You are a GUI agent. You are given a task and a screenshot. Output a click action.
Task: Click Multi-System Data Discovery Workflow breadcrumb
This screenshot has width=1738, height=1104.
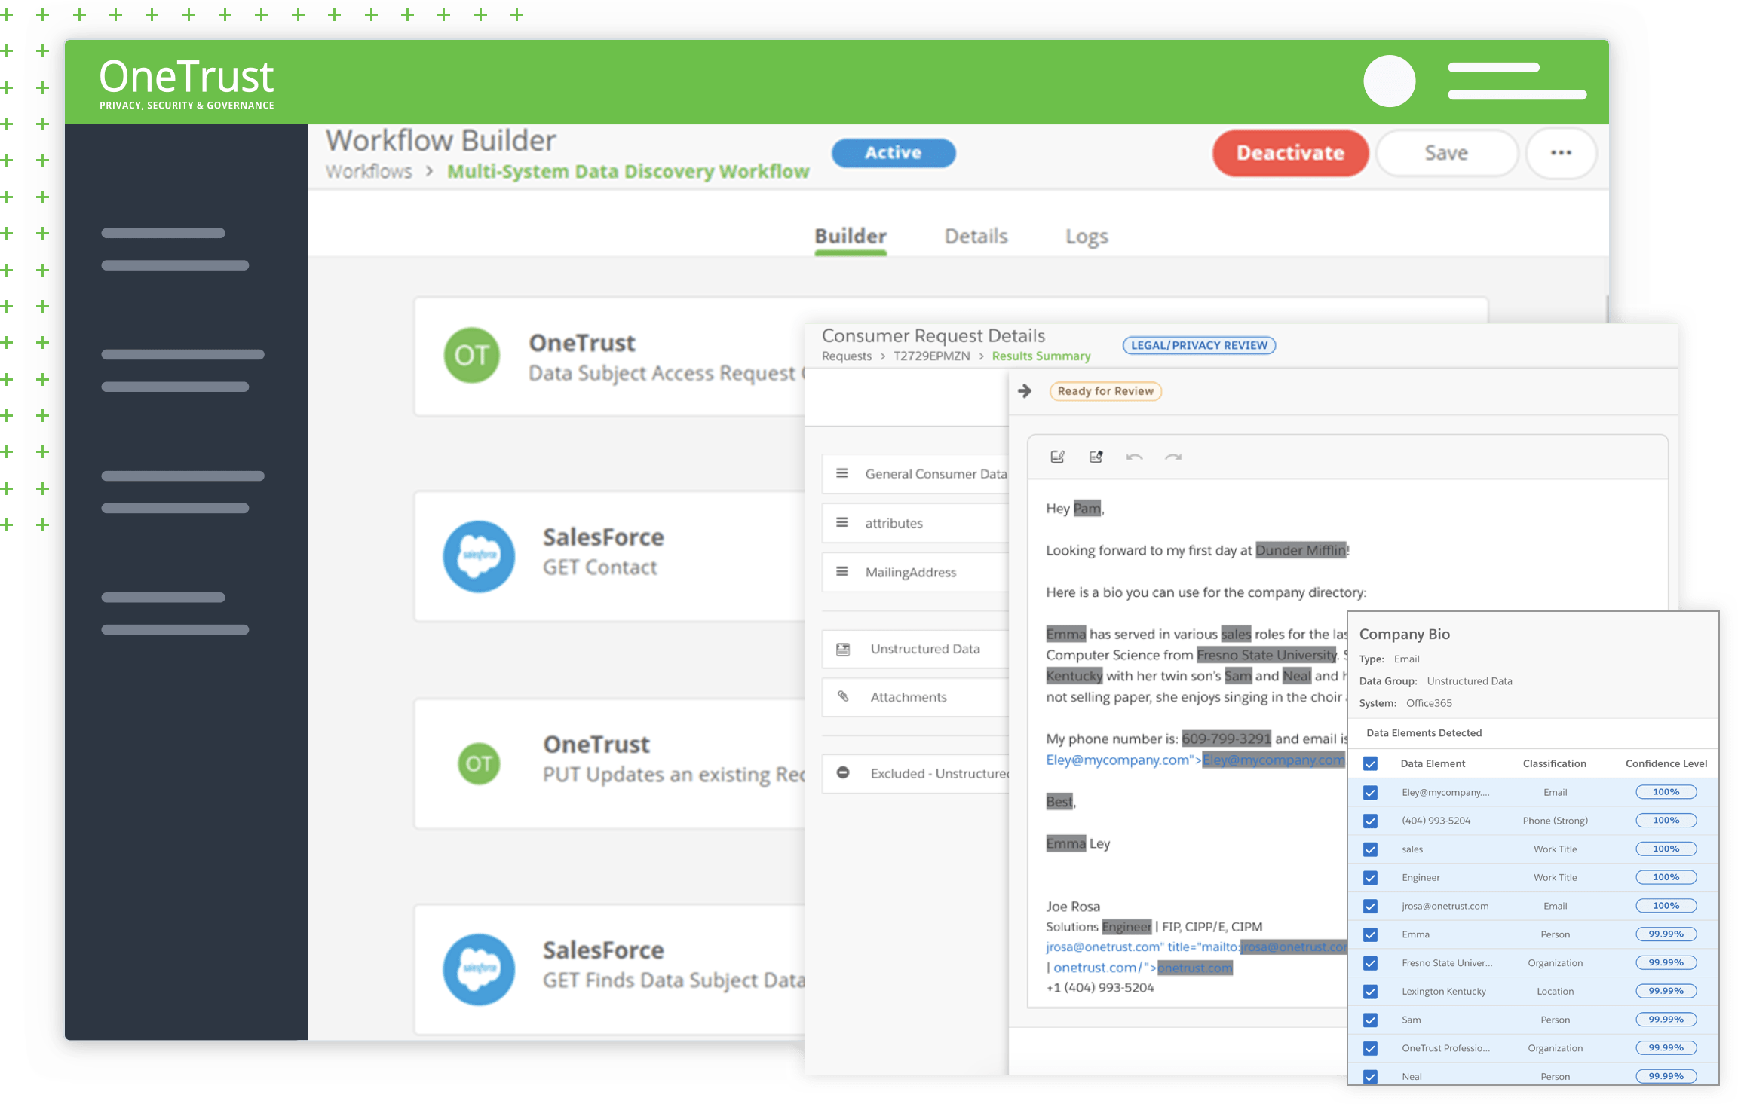(628, 172)
